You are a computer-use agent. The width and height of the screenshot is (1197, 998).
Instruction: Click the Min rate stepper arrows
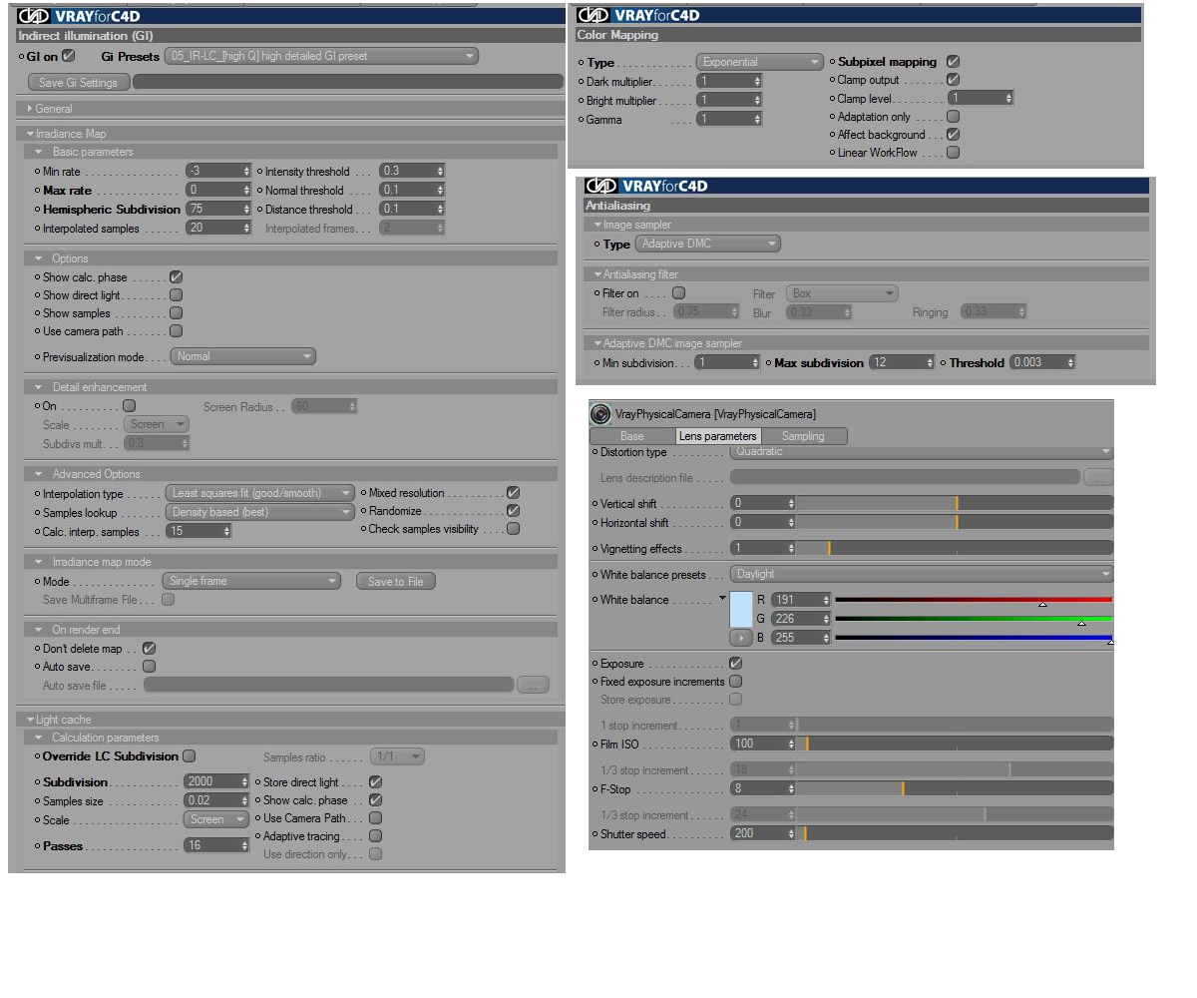coord(247,172)
